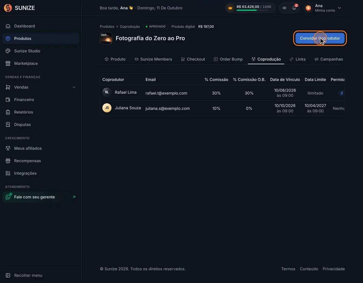Open the notifications bell
The image size is (363, 283).
294,8
